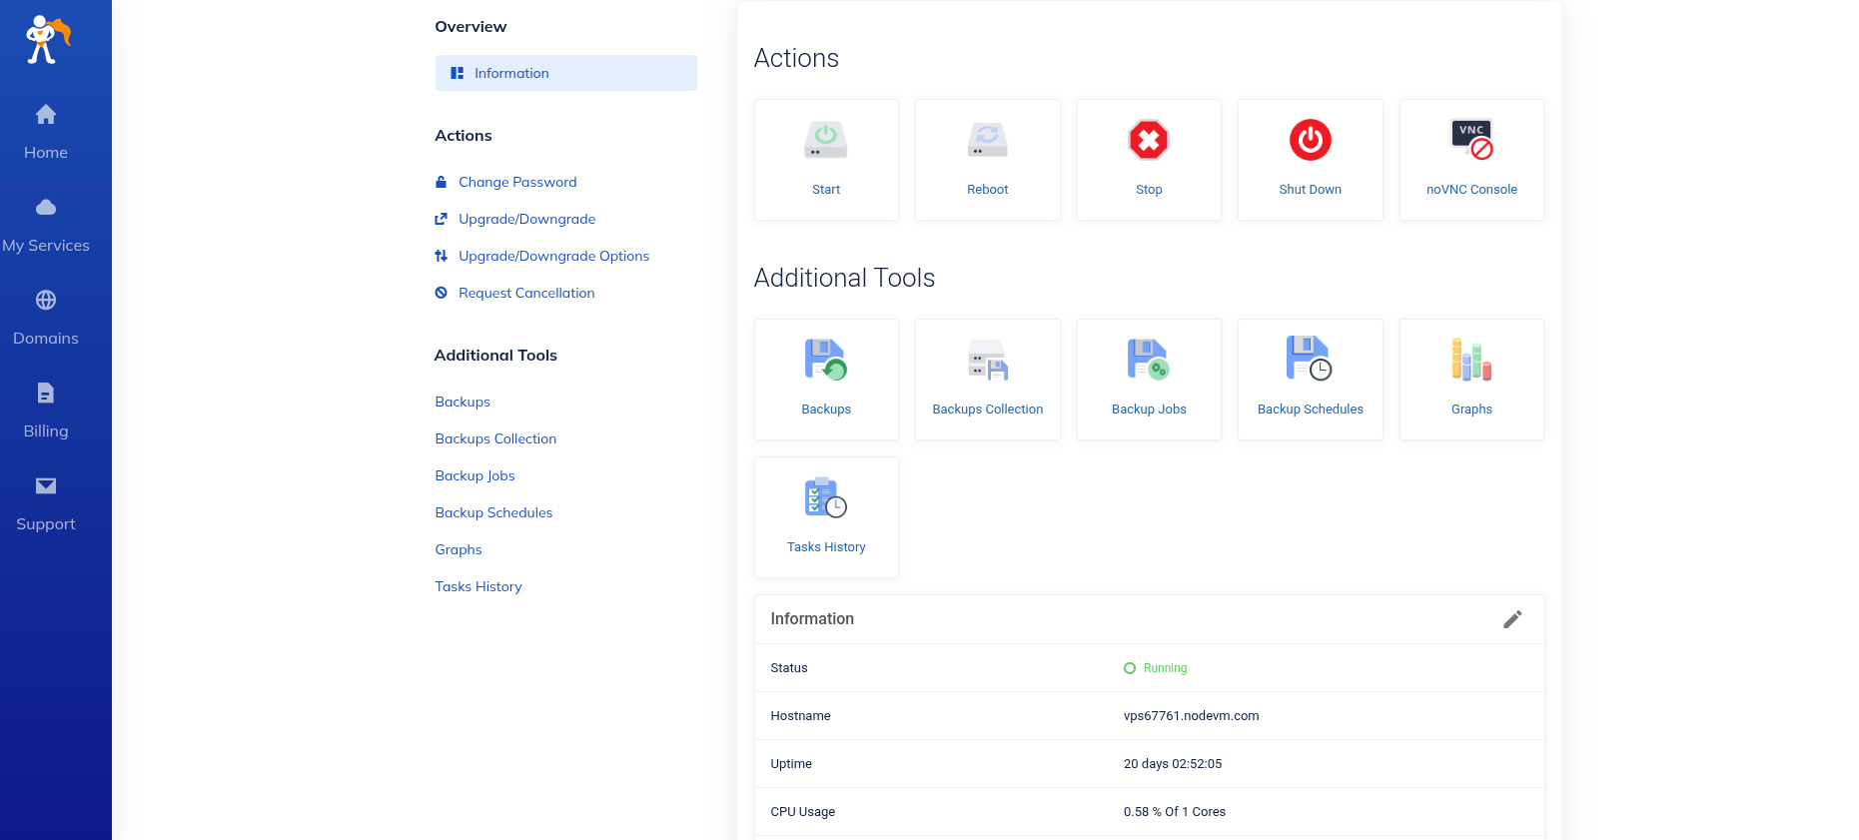Open the Change Password link
This screenshot has height=840, width=1859.
click(517, 182)
